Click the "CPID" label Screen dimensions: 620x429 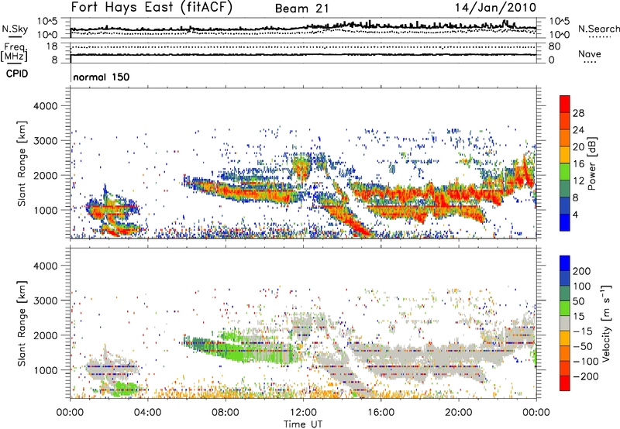pyautogui.click(x=16, y=74)
